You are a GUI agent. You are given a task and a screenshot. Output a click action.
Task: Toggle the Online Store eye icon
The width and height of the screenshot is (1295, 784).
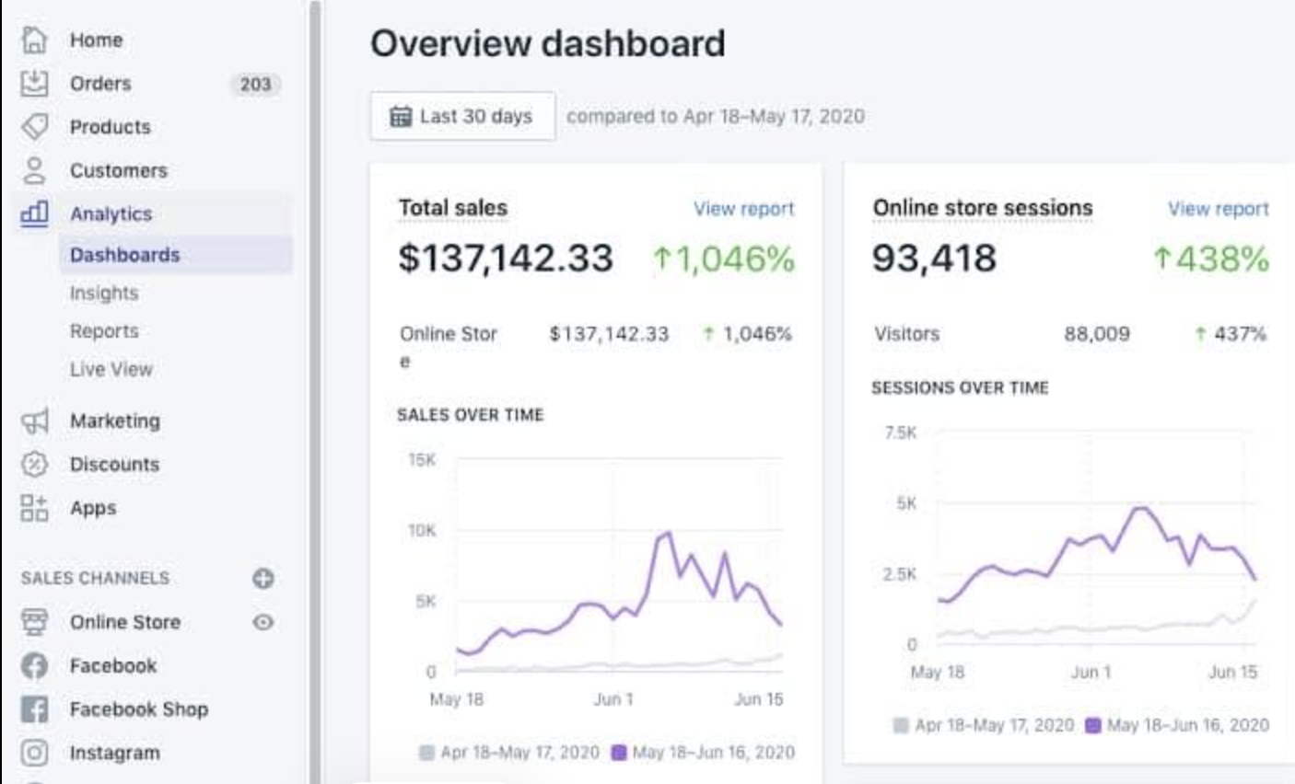click(x=262, y=622)
